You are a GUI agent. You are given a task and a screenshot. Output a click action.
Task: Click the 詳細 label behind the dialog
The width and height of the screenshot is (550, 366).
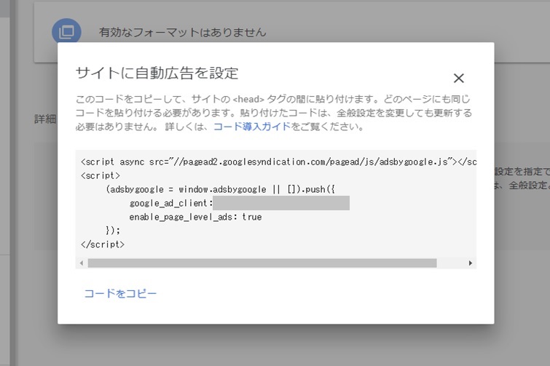point(45,119)
